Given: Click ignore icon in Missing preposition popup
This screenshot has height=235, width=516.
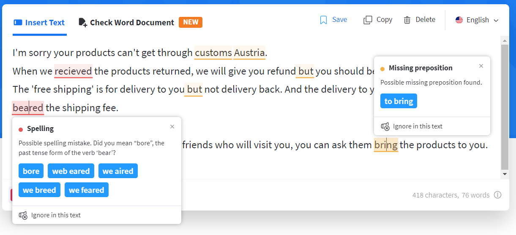Looking at the screenshot, I should coord(385,126).
